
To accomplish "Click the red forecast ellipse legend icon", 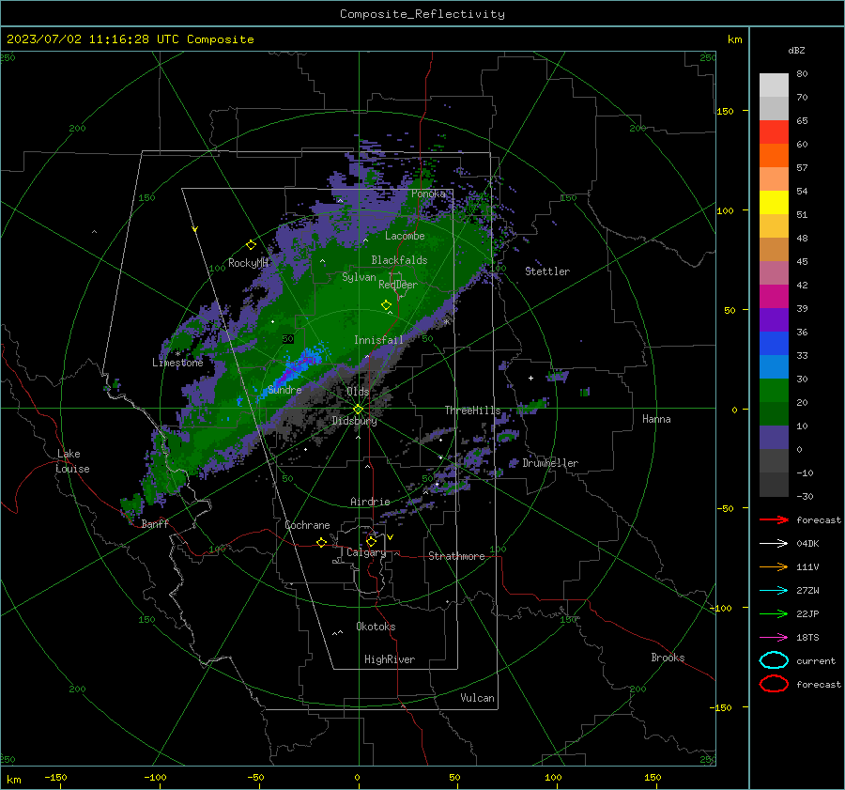I will 774,684.
